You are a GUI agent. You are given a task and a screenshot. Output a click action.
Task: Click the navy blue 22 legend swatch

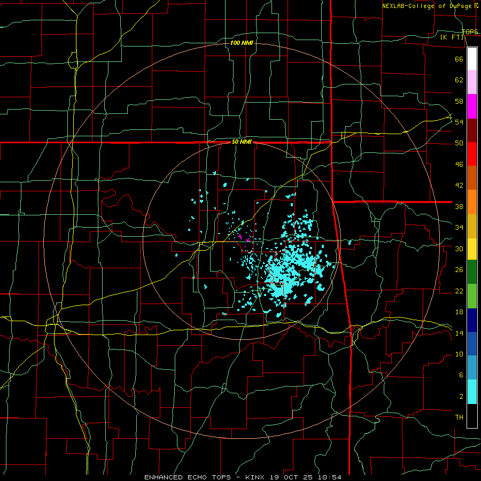(472, 320)
